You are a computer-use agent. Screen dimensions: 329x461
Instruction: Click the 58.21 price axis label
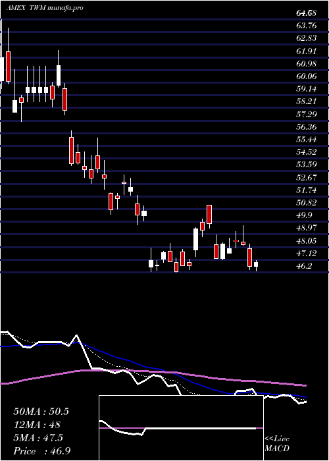pos(307,101)
